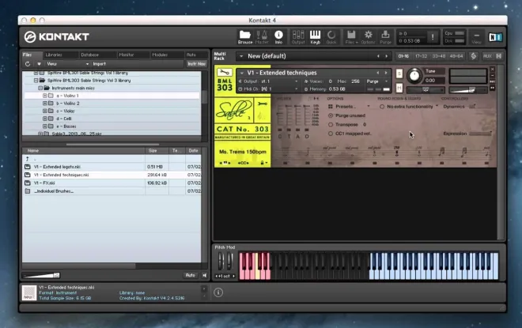Image resolution: width=522 pixels, height=328 pixels.
Task: Toggle the Browse panel icon
Action: pos(245,36)
